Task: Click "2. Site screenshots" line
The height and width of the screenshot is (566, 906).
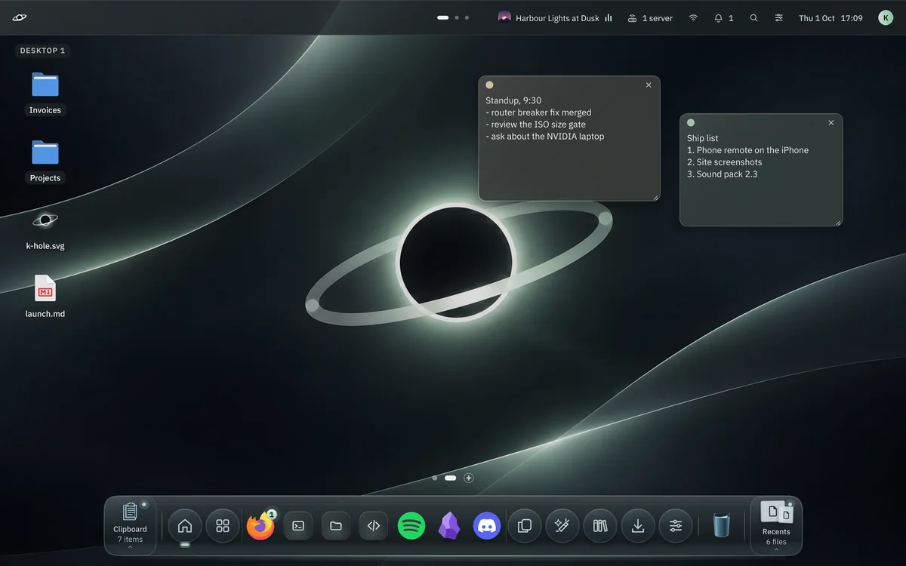Action: click(x=725, y=162)
